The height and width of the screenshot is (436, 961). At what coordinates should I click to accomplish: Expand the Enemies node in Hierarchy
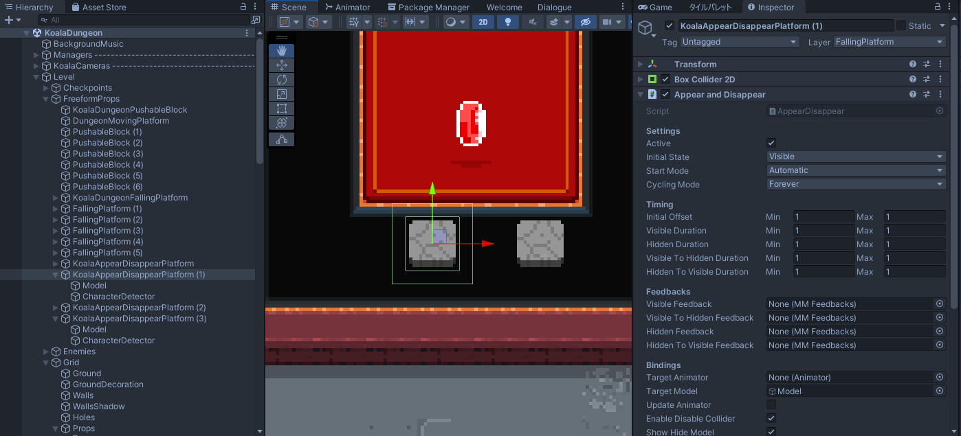pos(46,352)
